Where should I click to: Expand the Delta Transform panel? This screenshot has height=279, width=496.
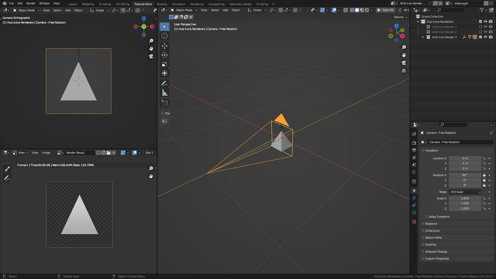tap(439, 217)
